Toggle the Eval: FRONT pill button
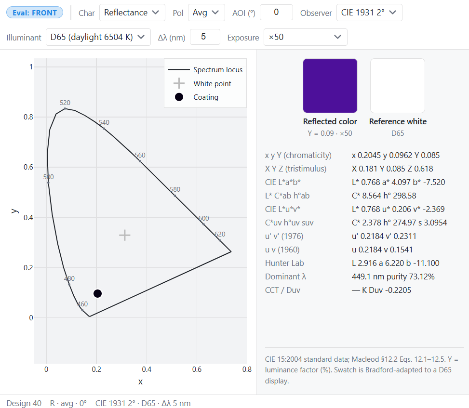The image size is (469, 408). 35,13
